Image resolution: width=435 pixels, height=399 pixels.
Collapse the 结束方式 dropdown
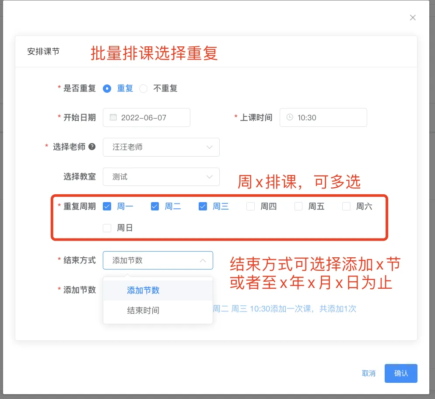(x=203, y=260)
